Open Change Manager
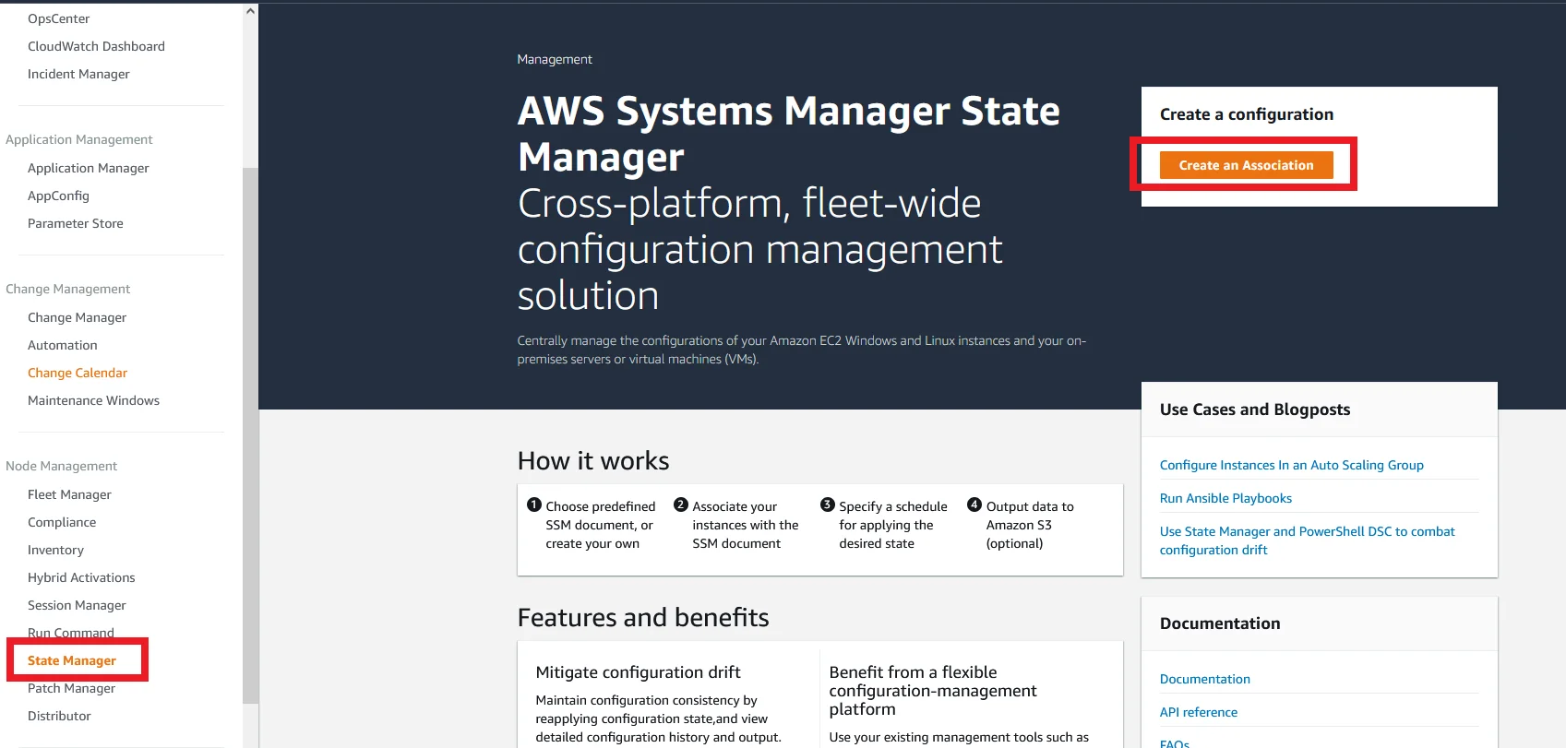Image resolution: width=1566 pixels, height=748 pixels. (77, 317)
